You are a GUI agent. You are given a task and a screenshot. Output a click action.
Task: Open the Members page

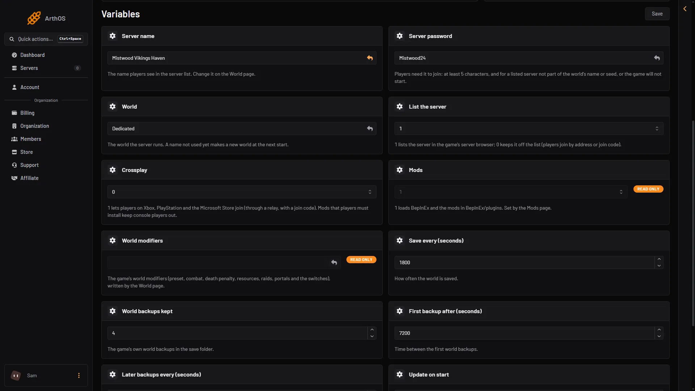click(x=46, y=139)
